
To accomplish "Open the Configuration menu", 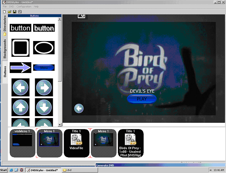I will [x=24, y=6].
